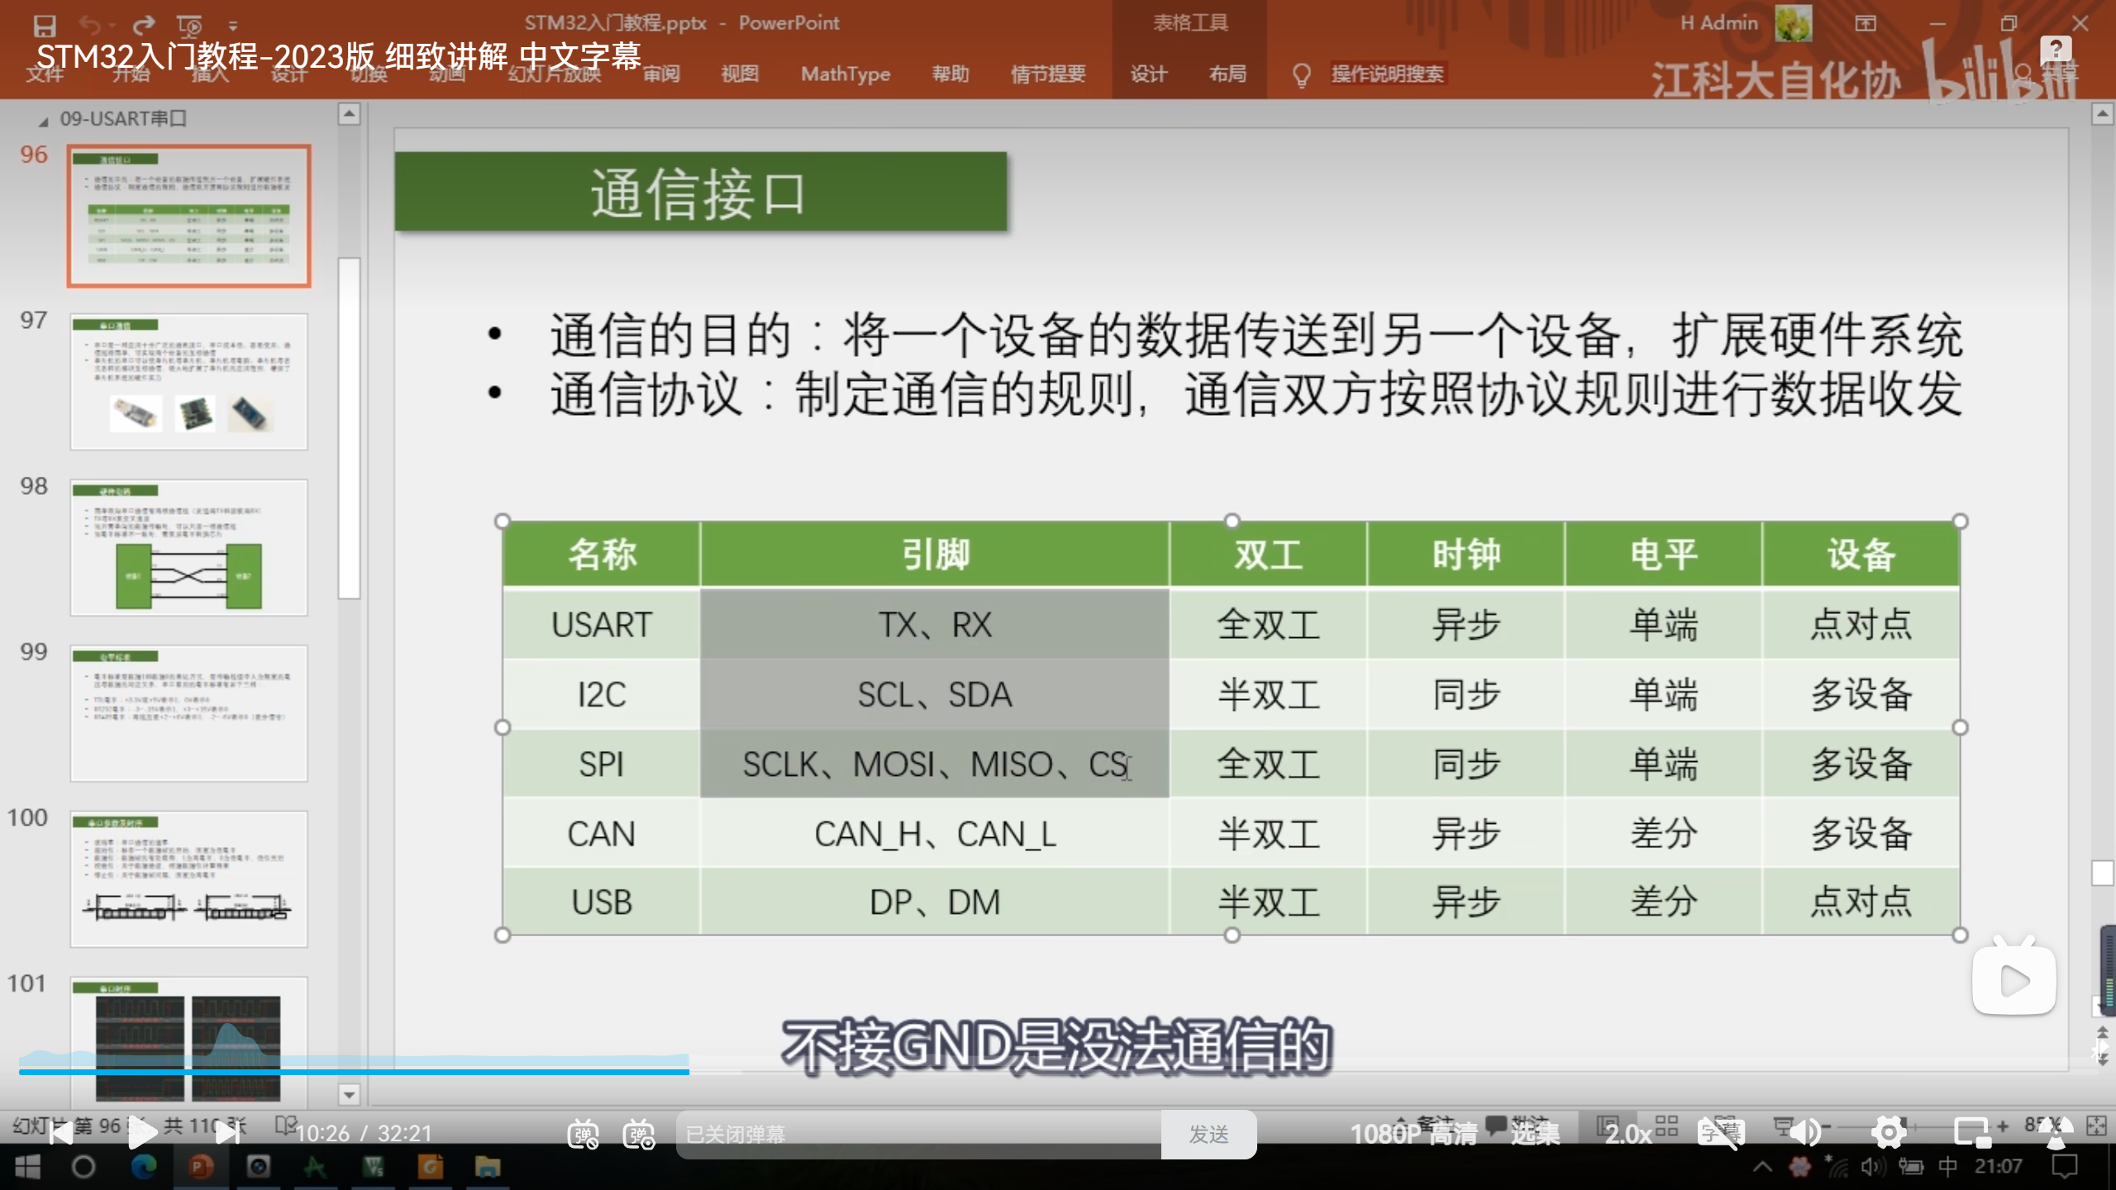Open the 视图 ribbon tab
Viewport: 2116px width, 1190px height.
(x=739, y=74)
